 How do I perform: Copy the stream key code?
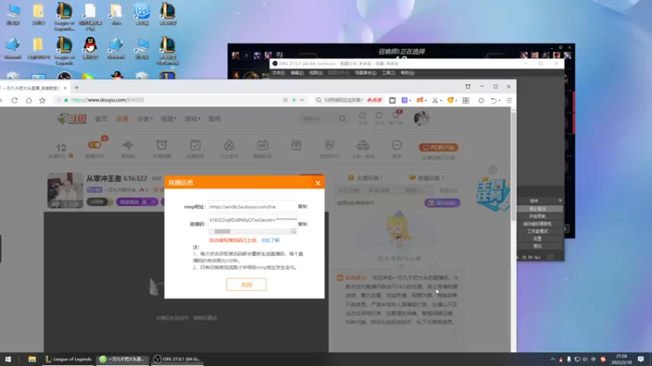tap(302, 224)
